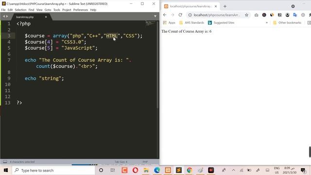Click line number 13 in the gutter
Image resolution: width=311 pixels, height=175 pixels.
point(8,103)
